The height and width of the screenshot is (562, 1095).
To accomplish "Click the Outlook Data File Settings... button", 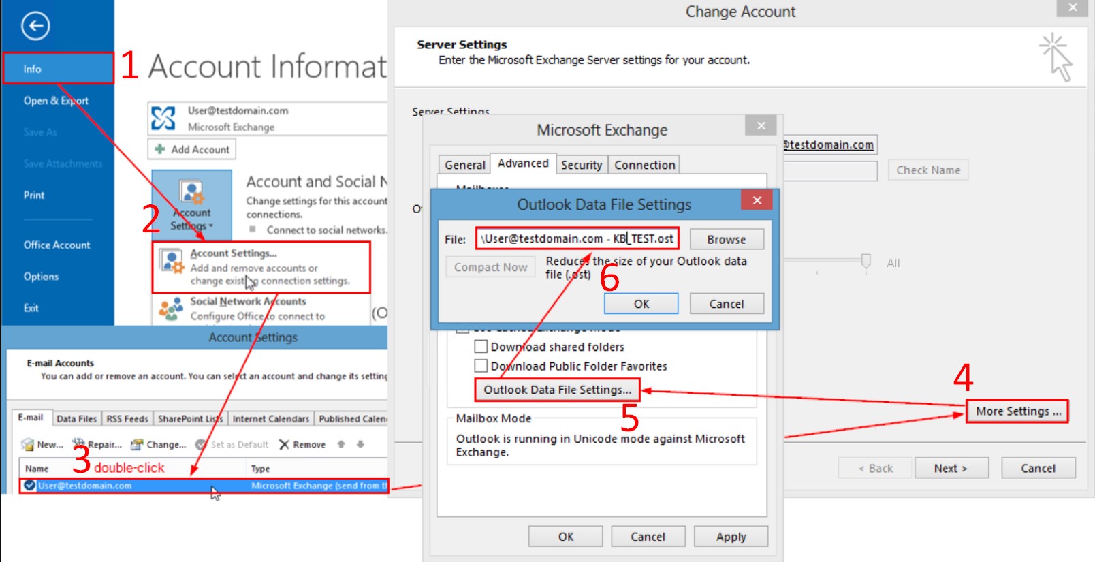I will tap(557, 390).
